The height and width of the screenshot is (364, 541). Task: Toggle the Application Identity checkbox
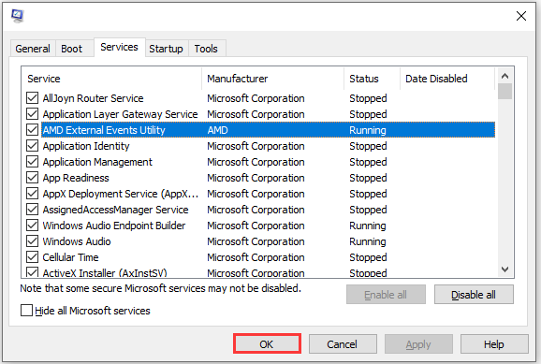[33, 146]
